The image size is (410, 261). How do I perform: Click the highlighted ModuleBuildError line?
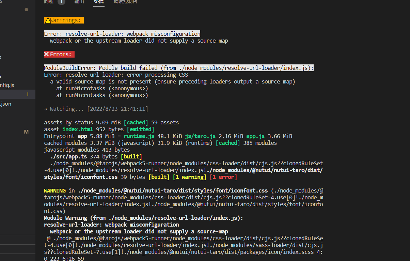click(179, 68)
